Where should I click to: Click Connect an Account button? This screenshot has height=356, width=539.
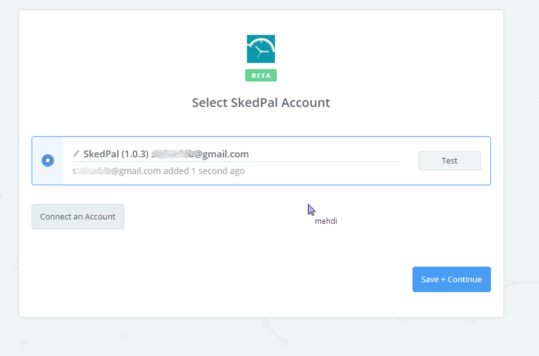coord(78,216)
